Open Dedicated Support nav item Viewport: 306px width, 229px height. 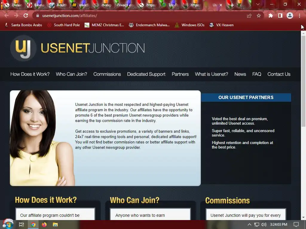(x=146, y=74)
